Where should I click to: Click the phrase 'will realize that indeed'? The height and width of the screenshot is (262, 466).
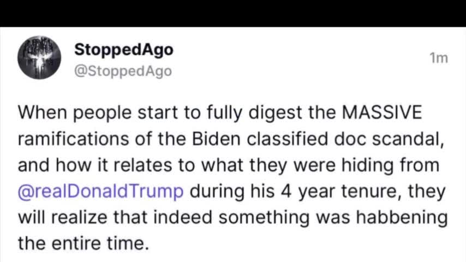pos(115,217)
